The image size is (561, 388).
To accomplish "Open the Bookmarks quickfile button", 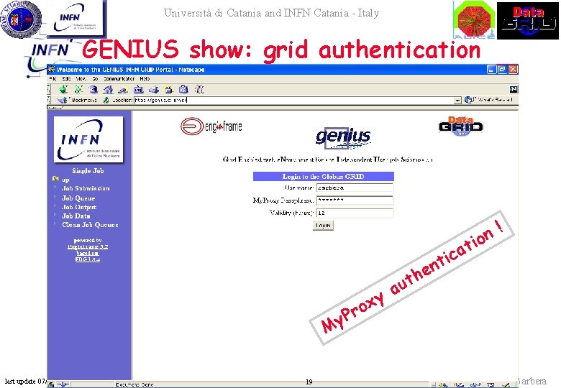I will (x=76, y=101).
